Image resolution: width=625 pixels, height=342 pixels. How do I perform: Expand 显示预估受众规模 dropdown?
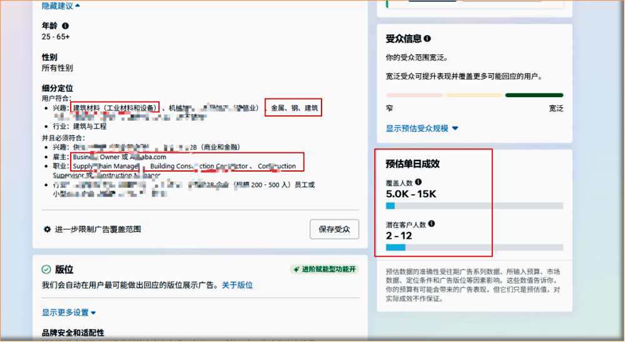(x=422, y=128)
